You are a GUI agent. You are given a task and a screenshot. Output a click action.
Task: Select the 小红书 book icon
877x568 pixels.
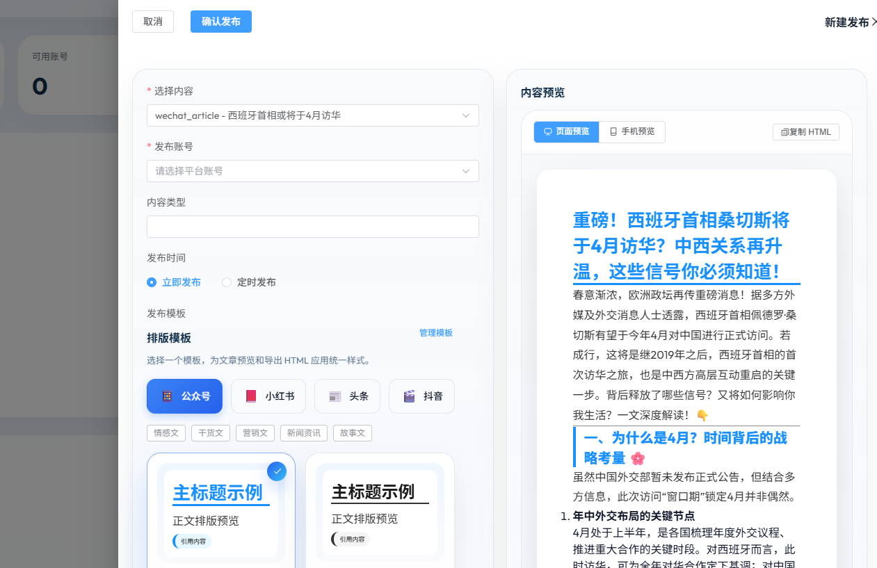(x=252, y=396)
